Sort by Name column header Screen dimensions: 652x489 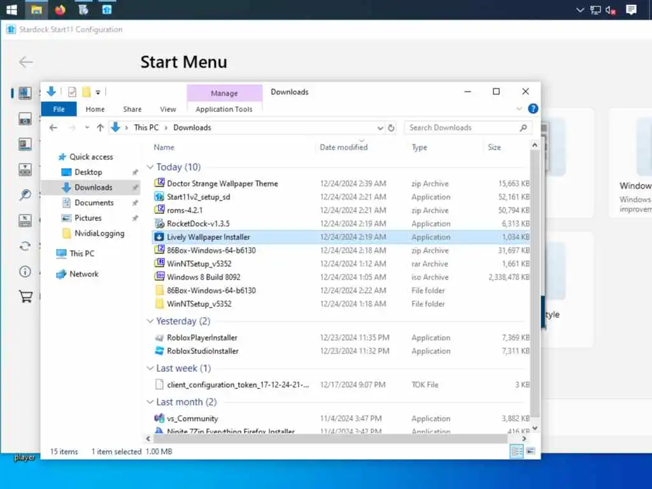[164, 147]
